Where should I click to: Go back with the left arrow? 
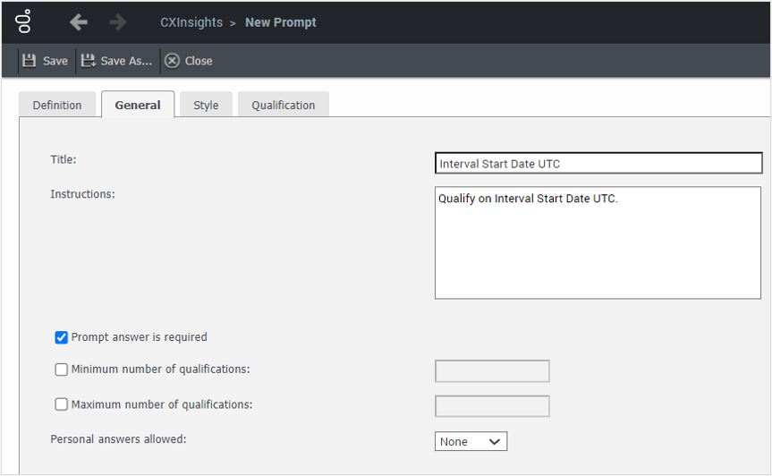79,22
